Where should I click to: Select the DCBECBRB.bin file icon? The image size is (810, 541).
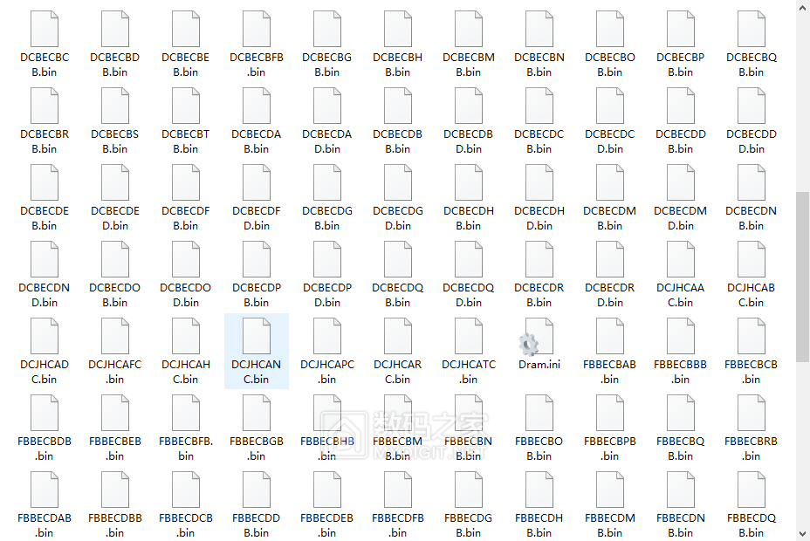[x=45, y=106]
